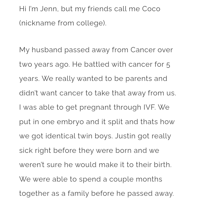Click the word "sick"

(26, 150)
